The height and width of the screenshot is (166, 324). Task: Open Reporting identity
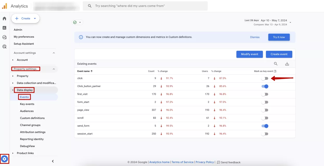[32, 139]
